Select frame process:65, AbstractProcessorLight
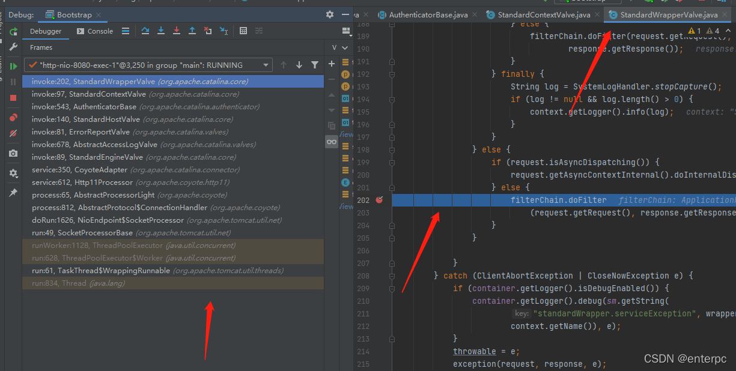 click(x=173, y=195)
